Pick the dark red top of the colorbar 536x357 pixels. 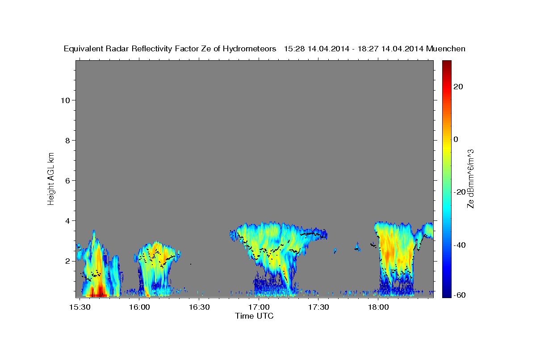coord(447,63)
